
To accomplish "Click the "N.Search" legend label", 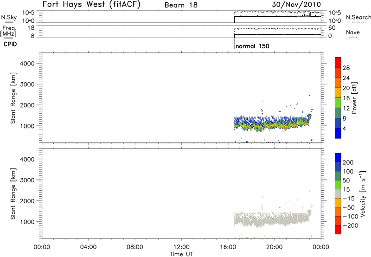I will 358,17.
